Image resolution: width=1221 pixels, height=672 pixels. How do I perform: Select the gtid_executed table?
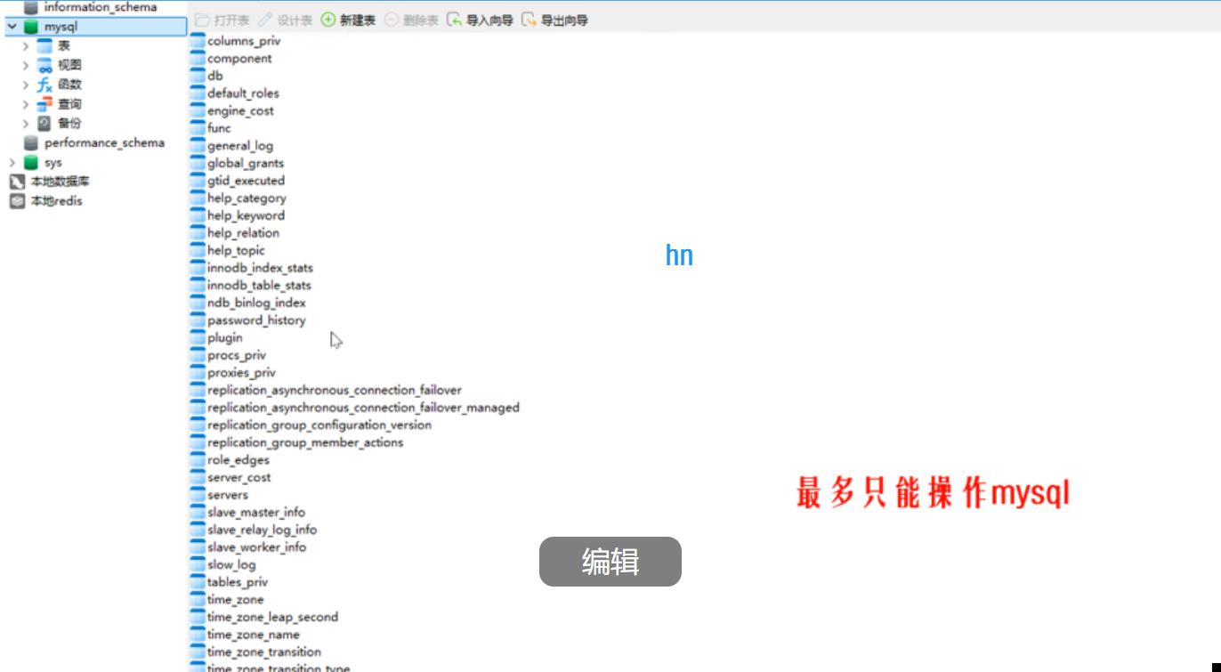(246, 181)
